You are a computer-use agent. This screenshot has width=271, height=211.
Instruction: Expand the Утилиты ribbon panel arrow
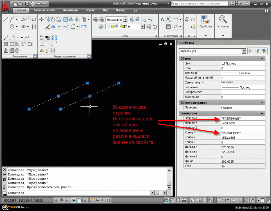[x=223, y=36]
